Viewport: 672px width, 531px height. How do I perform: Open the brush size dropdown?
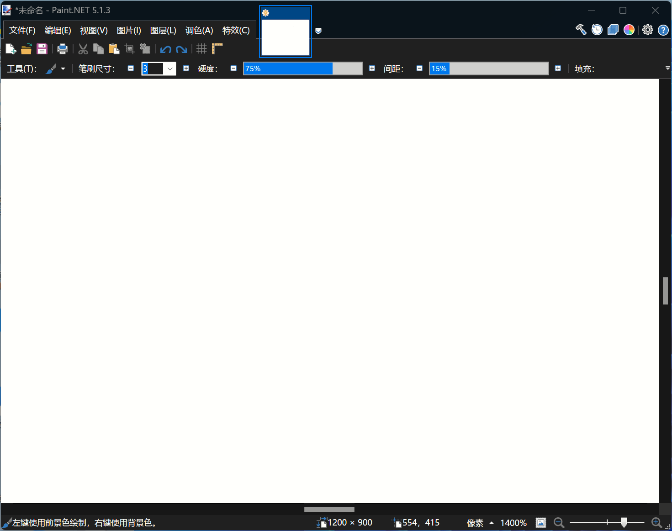pos(169,68)
